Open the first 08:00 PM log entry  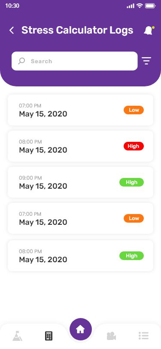tap(81, 146)
